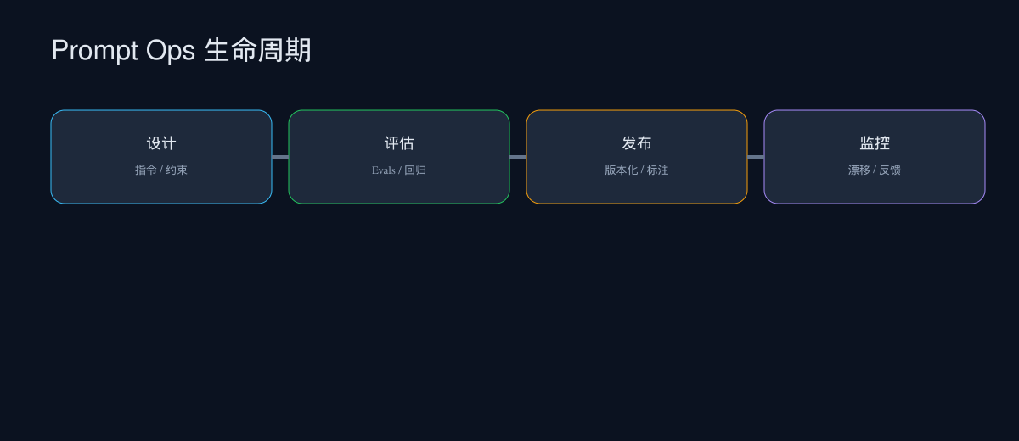Select the "评估" stage heading
Image resolution: width=1019 pixels, height=441 pixels.
click(x=399, y=143)
